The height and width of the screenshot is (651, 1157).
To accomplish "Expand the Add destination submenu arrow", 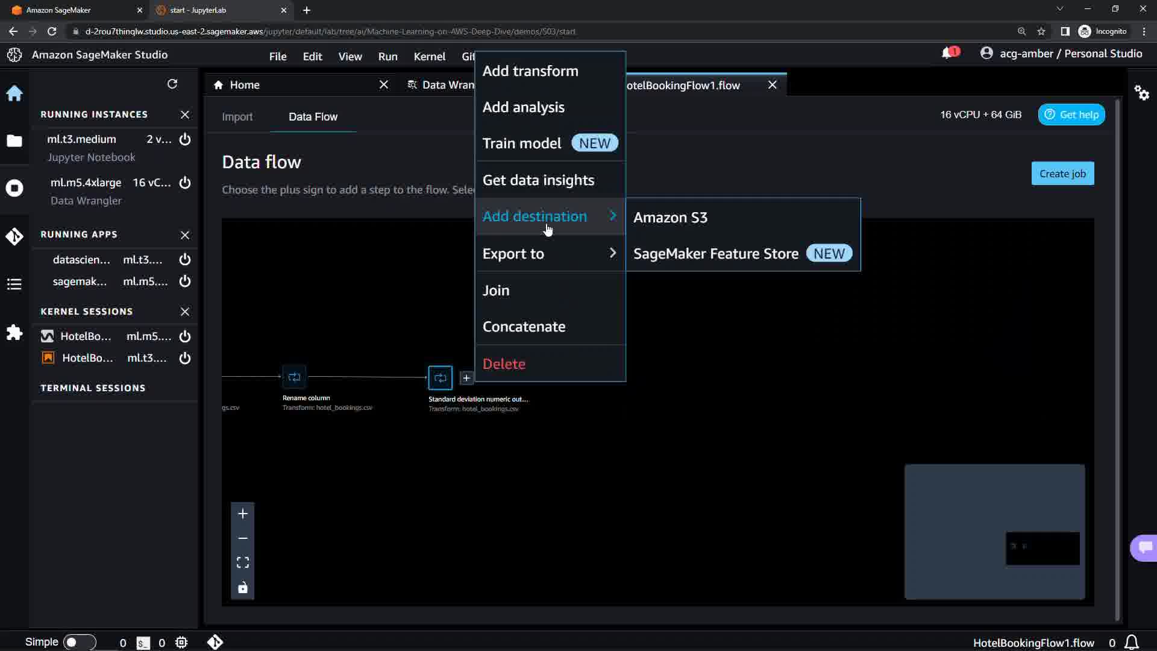I will pos(613,216).
